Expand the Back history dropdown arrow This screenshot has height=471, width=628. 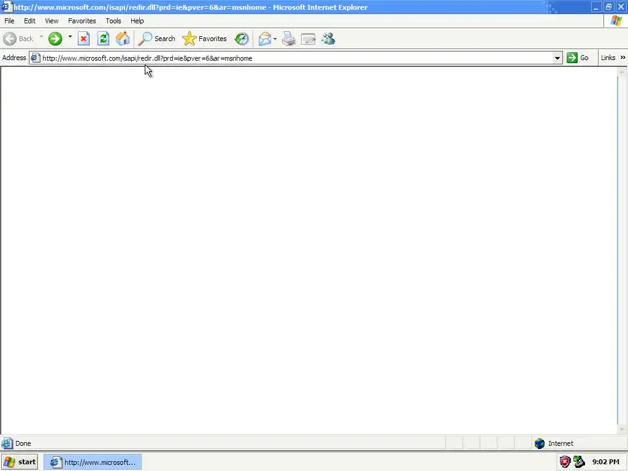(41, 37)
